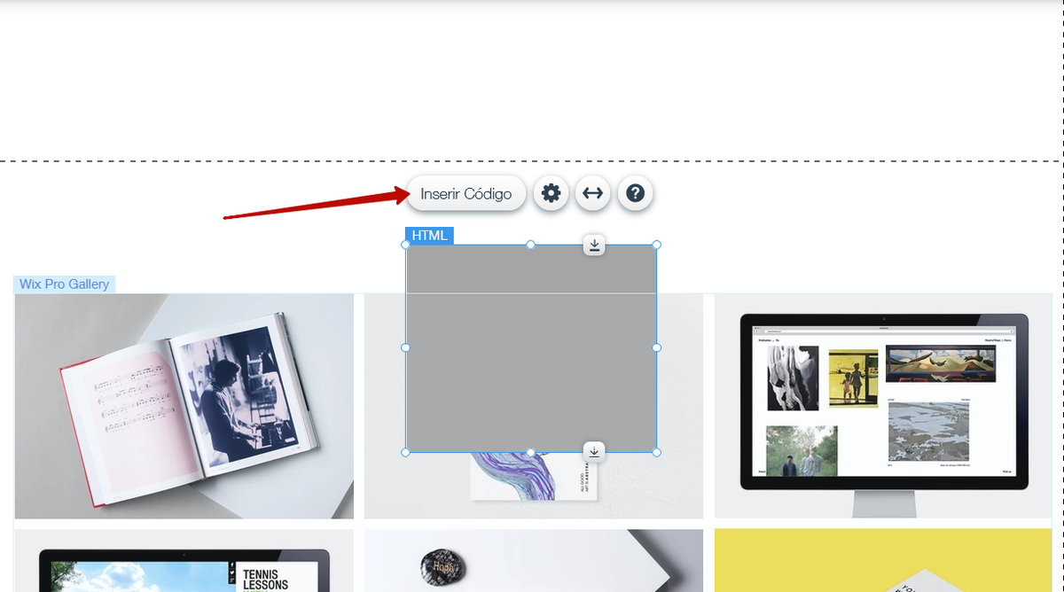Screen dimensions: 1064x592
Task: Click the bottom-left corner resize handle
Action: pos(406,452)
